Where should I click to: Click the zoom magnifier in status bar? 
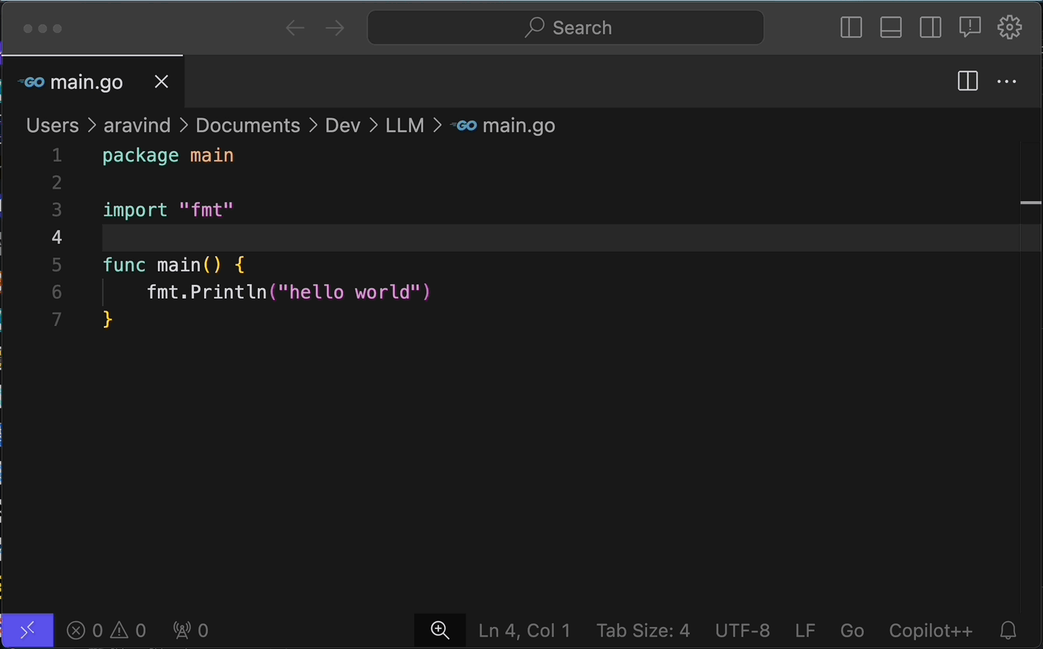tap(440, 631)
